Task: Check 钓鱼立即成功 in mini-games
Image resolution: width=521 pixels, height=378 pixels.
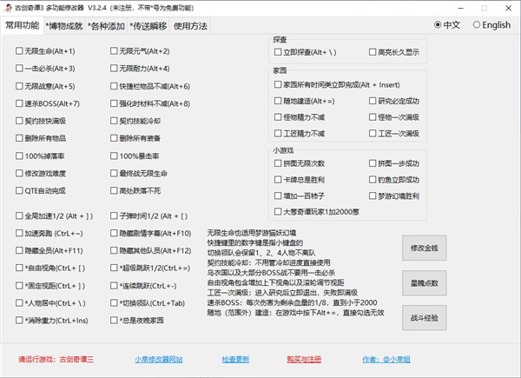Action: click(x=373, y=179)
